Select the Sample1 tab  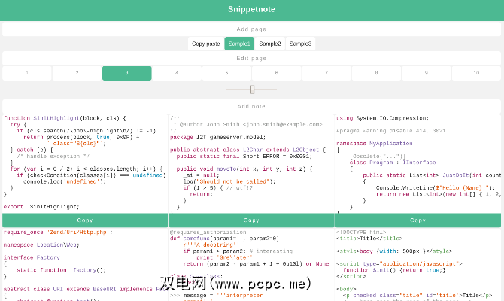[240, 44]
